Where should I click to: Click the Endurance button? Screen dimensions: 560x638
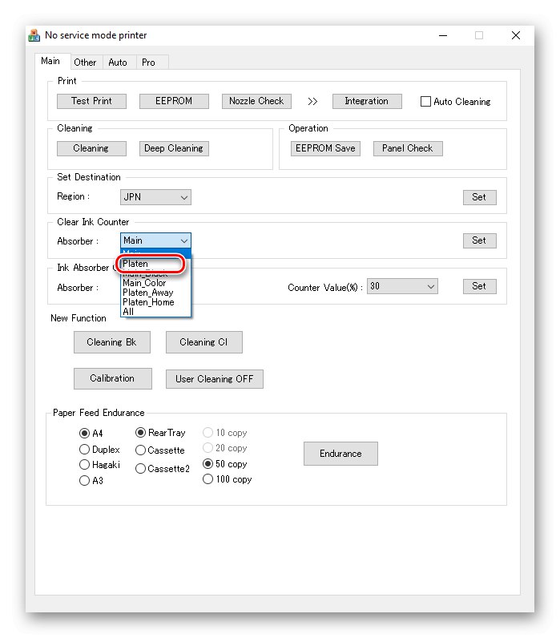(340, 454)
